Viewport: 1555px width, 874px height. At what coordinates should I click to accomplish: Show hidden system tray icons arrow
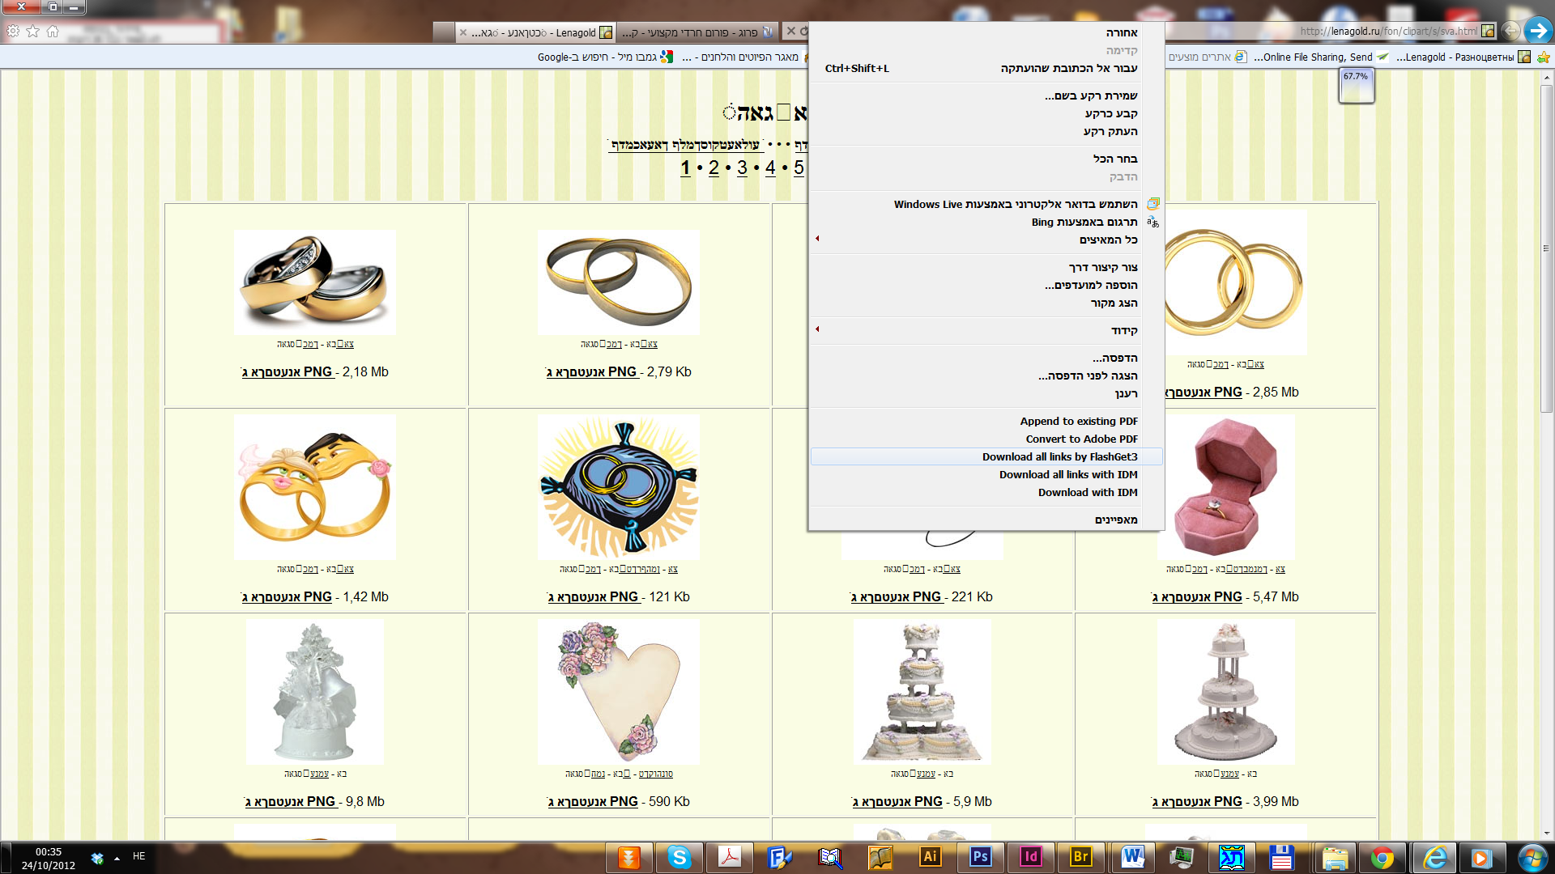tap(117, 858)
